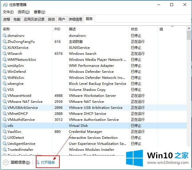The image size is (192, 170).
Task: Click the wbengine gear icon
Action: [5, 83]
